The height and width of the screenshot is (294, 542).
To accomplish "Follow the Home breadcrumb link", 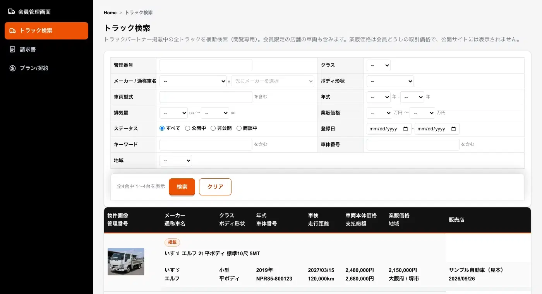I will (110, 13).
